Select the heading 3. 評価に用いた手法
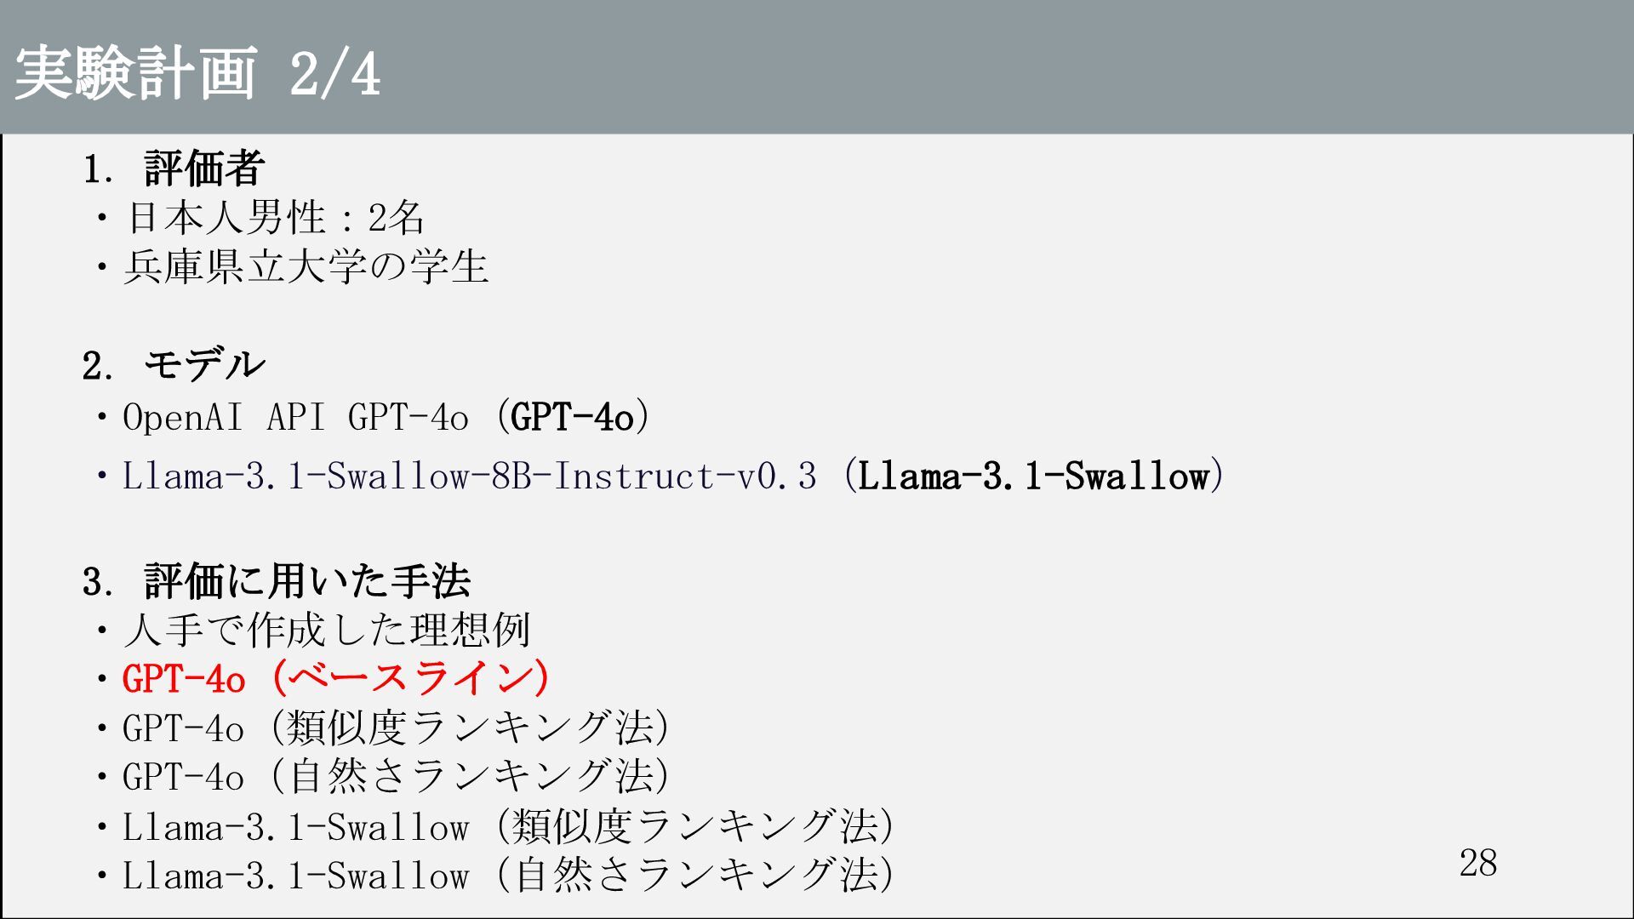Viewport: 1634px width, 919px height. (x=277, y=581)
